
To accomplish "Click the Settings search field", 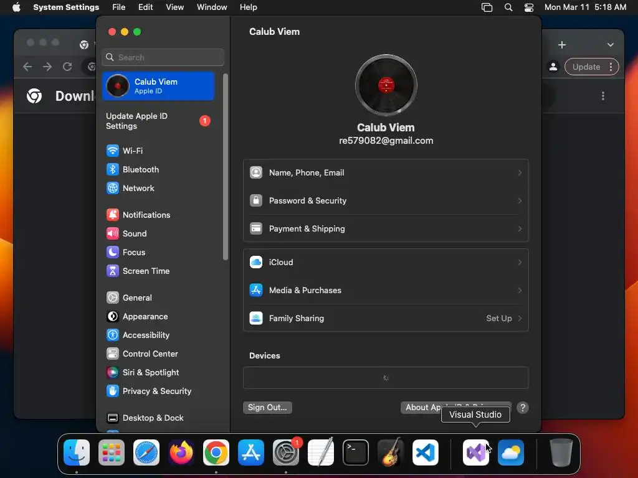I will (x=163, y=57).
